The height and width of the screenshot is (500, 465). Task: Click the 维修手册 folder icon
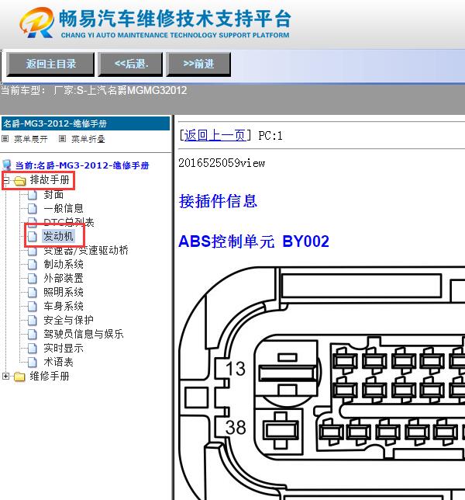click(19, 377)
